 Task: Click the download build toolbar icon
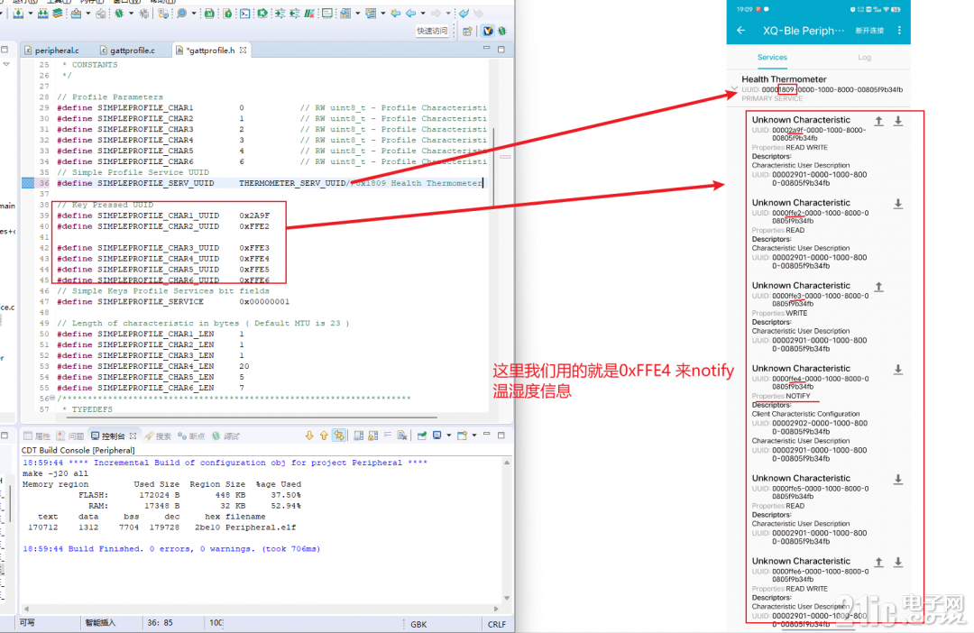18,13
